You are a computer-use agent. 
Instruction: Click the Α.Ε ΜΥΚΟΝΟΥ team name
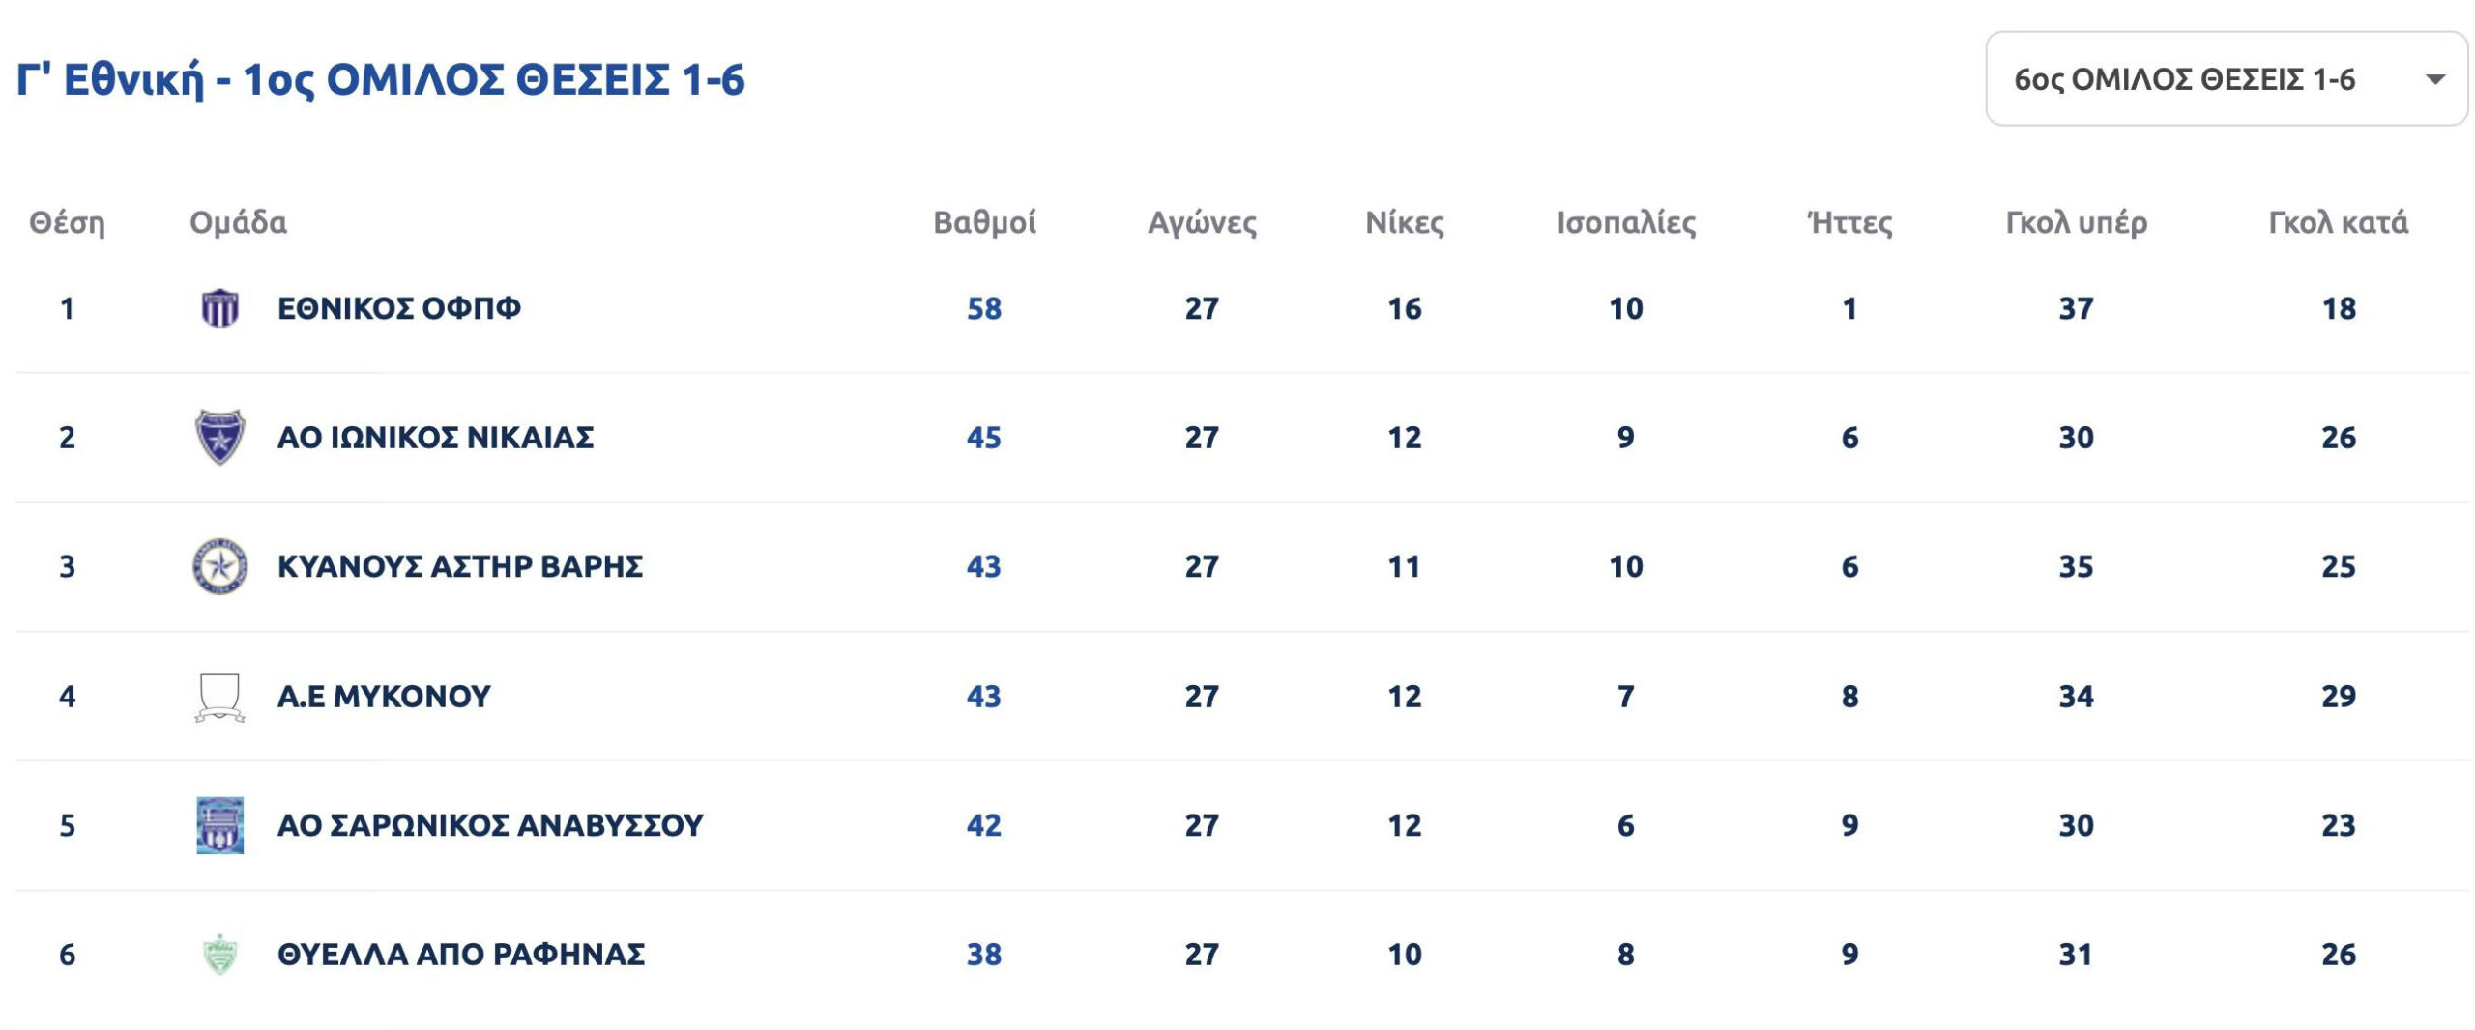click(384, 697)
